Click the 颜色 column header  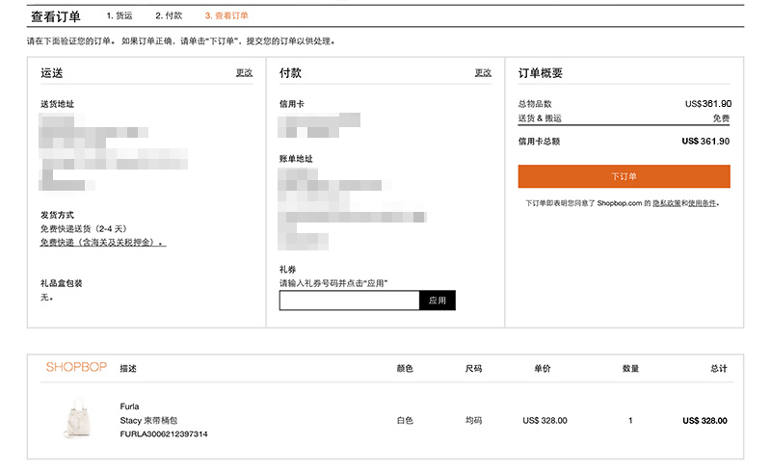click(x=405, y=368)
